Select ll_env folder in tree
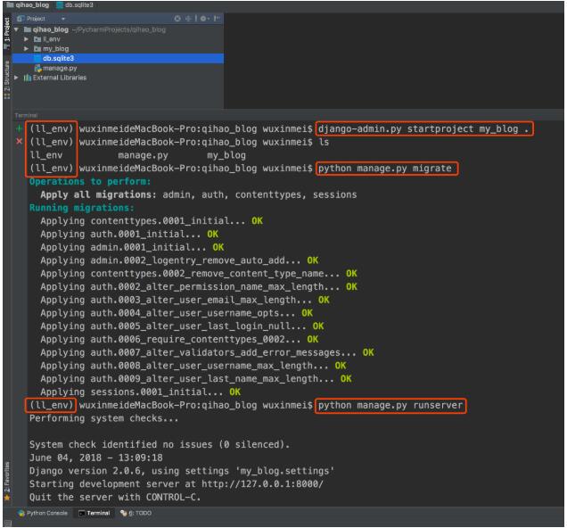Viewport: 567px width, 528px height. [52, 39]
